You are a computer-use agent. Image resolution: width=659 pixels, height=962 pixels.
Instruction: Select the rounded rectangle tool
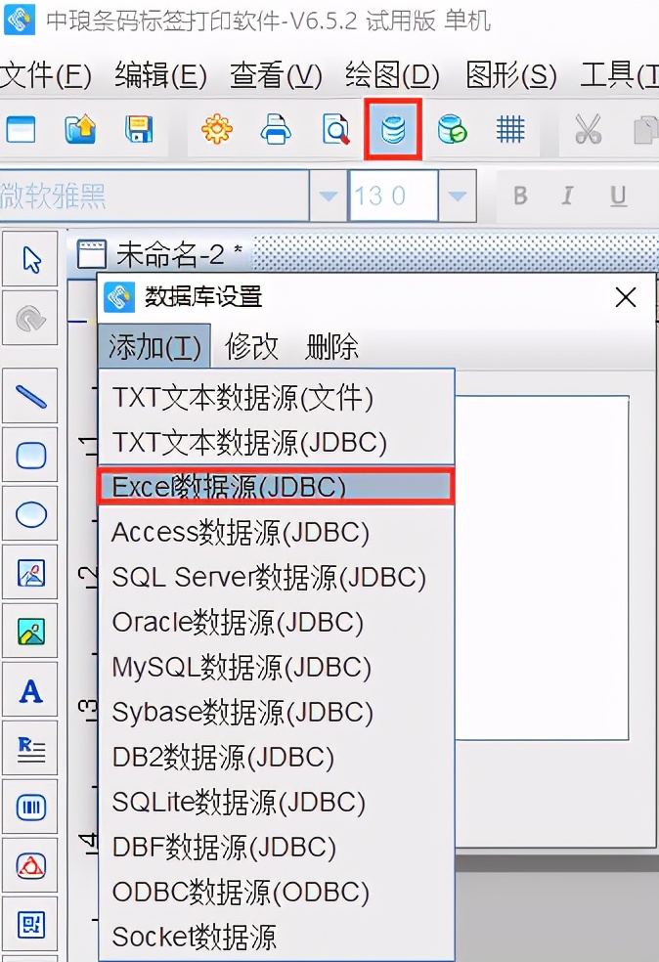(x=30, y=455)
